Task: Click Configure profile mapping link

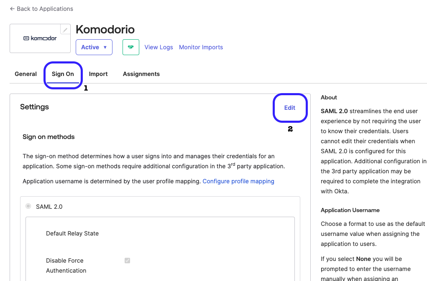Action: click(x=238, y=181)
